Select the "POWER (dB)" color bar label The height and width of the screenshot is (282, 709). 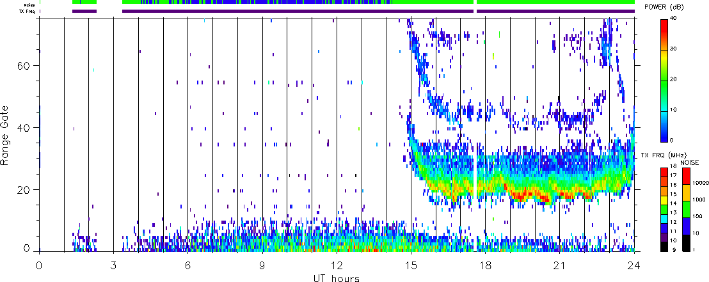point(664,7)
